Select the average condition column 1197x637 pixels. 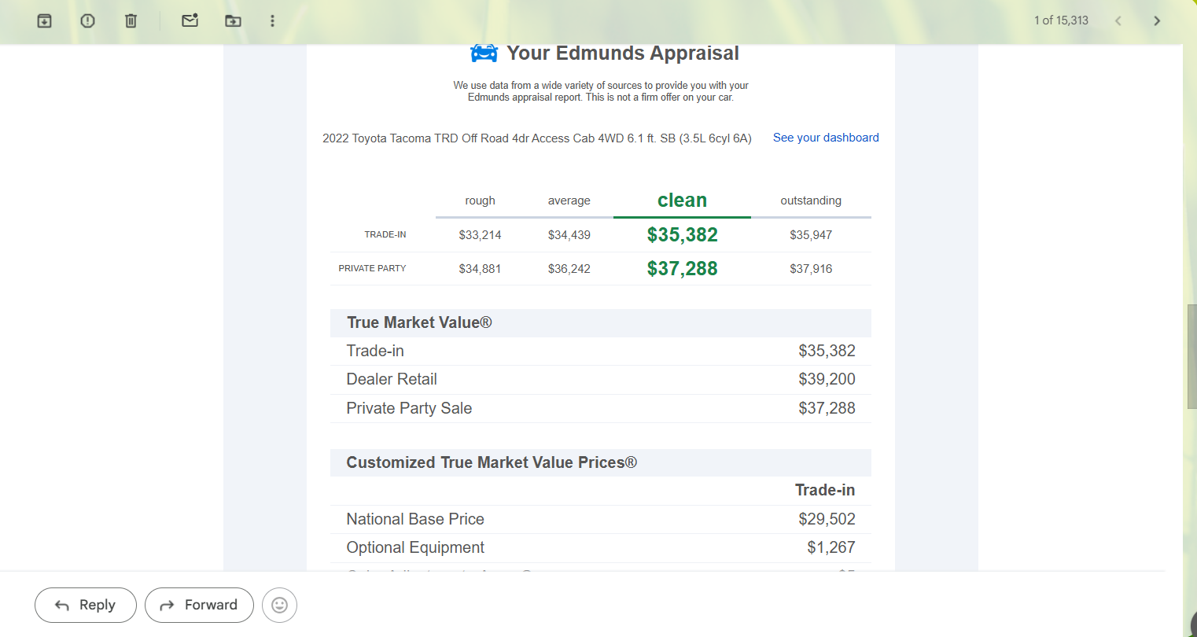click(x=569, y=201)
